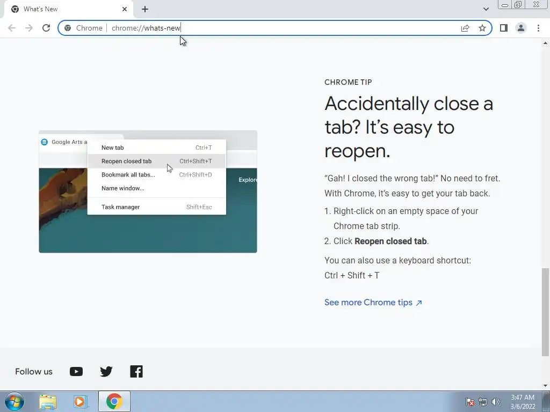Bookmark this tab with the star icon
550x412 pixels.
tap(482, 28)
